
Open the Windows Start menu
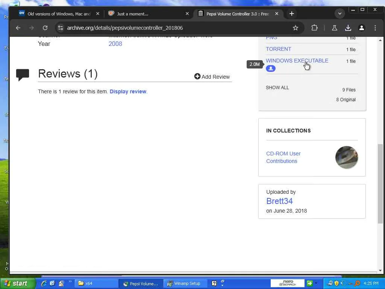(x=17, y=283)
